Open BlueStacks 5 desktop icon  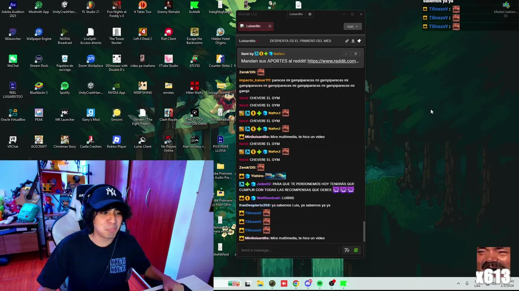[x=39, y=88]
